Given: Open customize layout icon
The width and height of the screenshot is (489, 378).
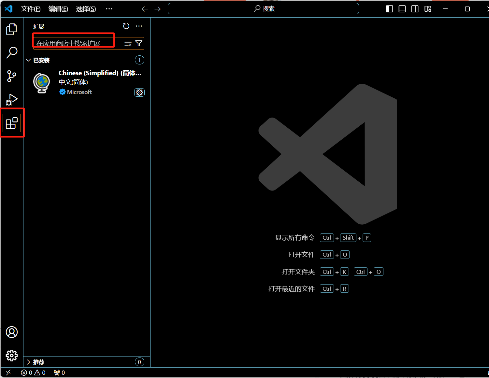Looking at the screenshot, I should [x=428, y=9].
